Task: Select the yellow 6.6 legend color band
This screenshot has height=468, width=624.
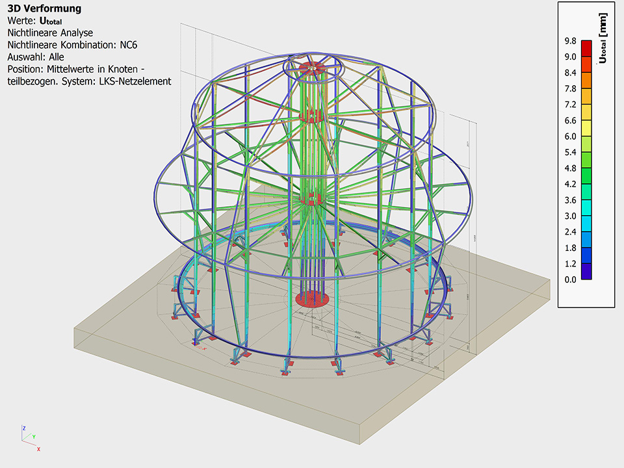Action: [586, 128]
